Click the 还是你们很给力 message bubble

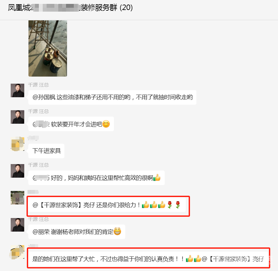[x=107, y=205]
